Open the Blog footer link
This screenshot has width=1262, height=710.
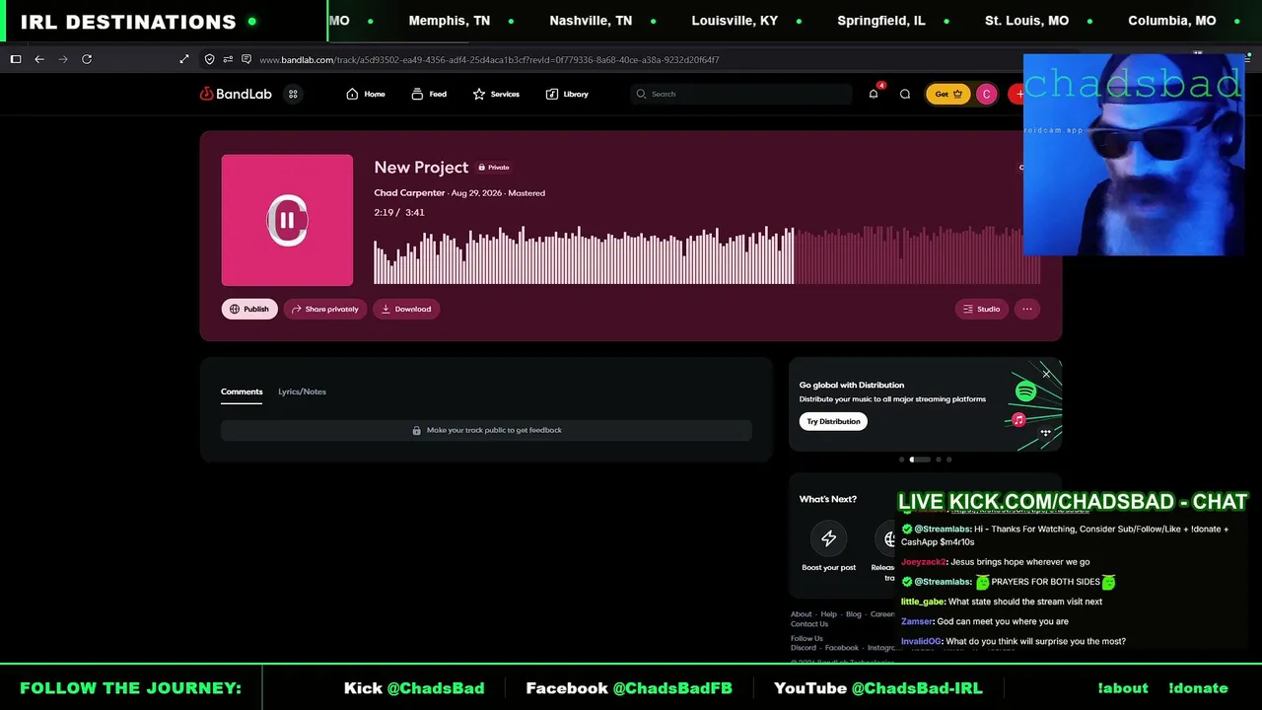[x=854, y=614]
